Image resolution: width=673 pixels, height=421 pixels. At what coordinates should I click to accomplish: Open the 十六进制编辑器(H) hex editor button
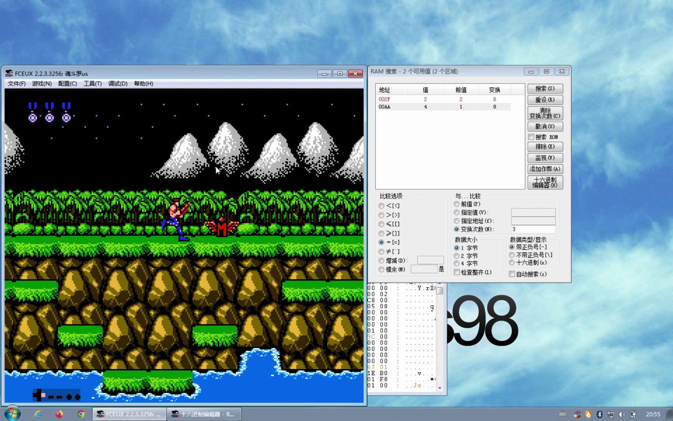pyautogui.click(x=545, y=182)
